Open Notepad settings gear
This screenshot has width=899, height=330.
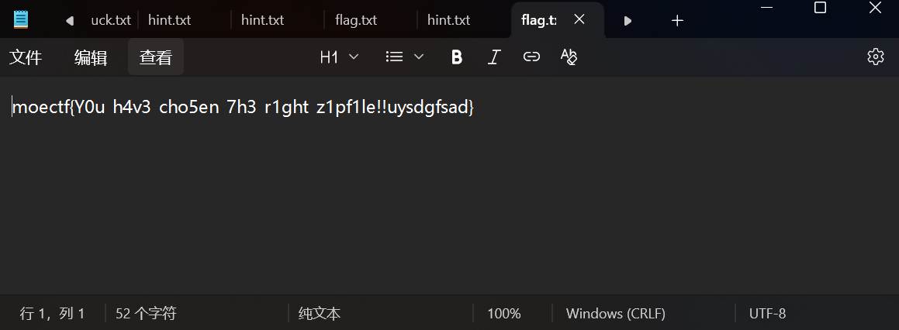point(876,57)
